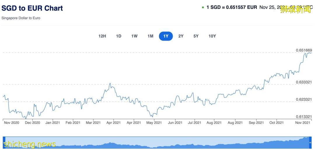The width and height of the screenshot is (315, 150).
Task: Click the active 1Y range button
Action: 166,36
